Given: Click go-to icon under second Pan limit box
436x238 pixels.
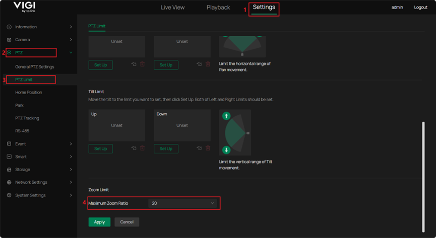Looking at the screenshot, I should (x=200, y=64).
